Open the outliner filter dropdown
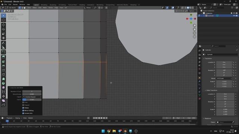Screen dimensions: 239x134 (x=233, y=7)
